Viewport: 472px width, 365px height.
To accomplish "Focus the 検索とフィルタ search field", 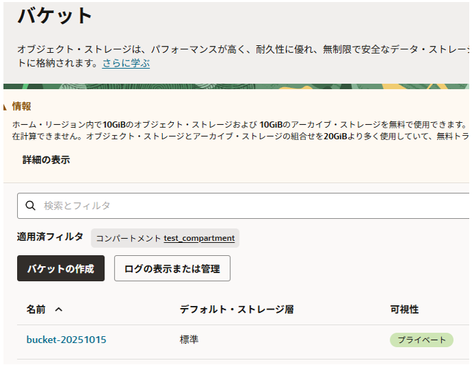I will (x=247, y=205).
